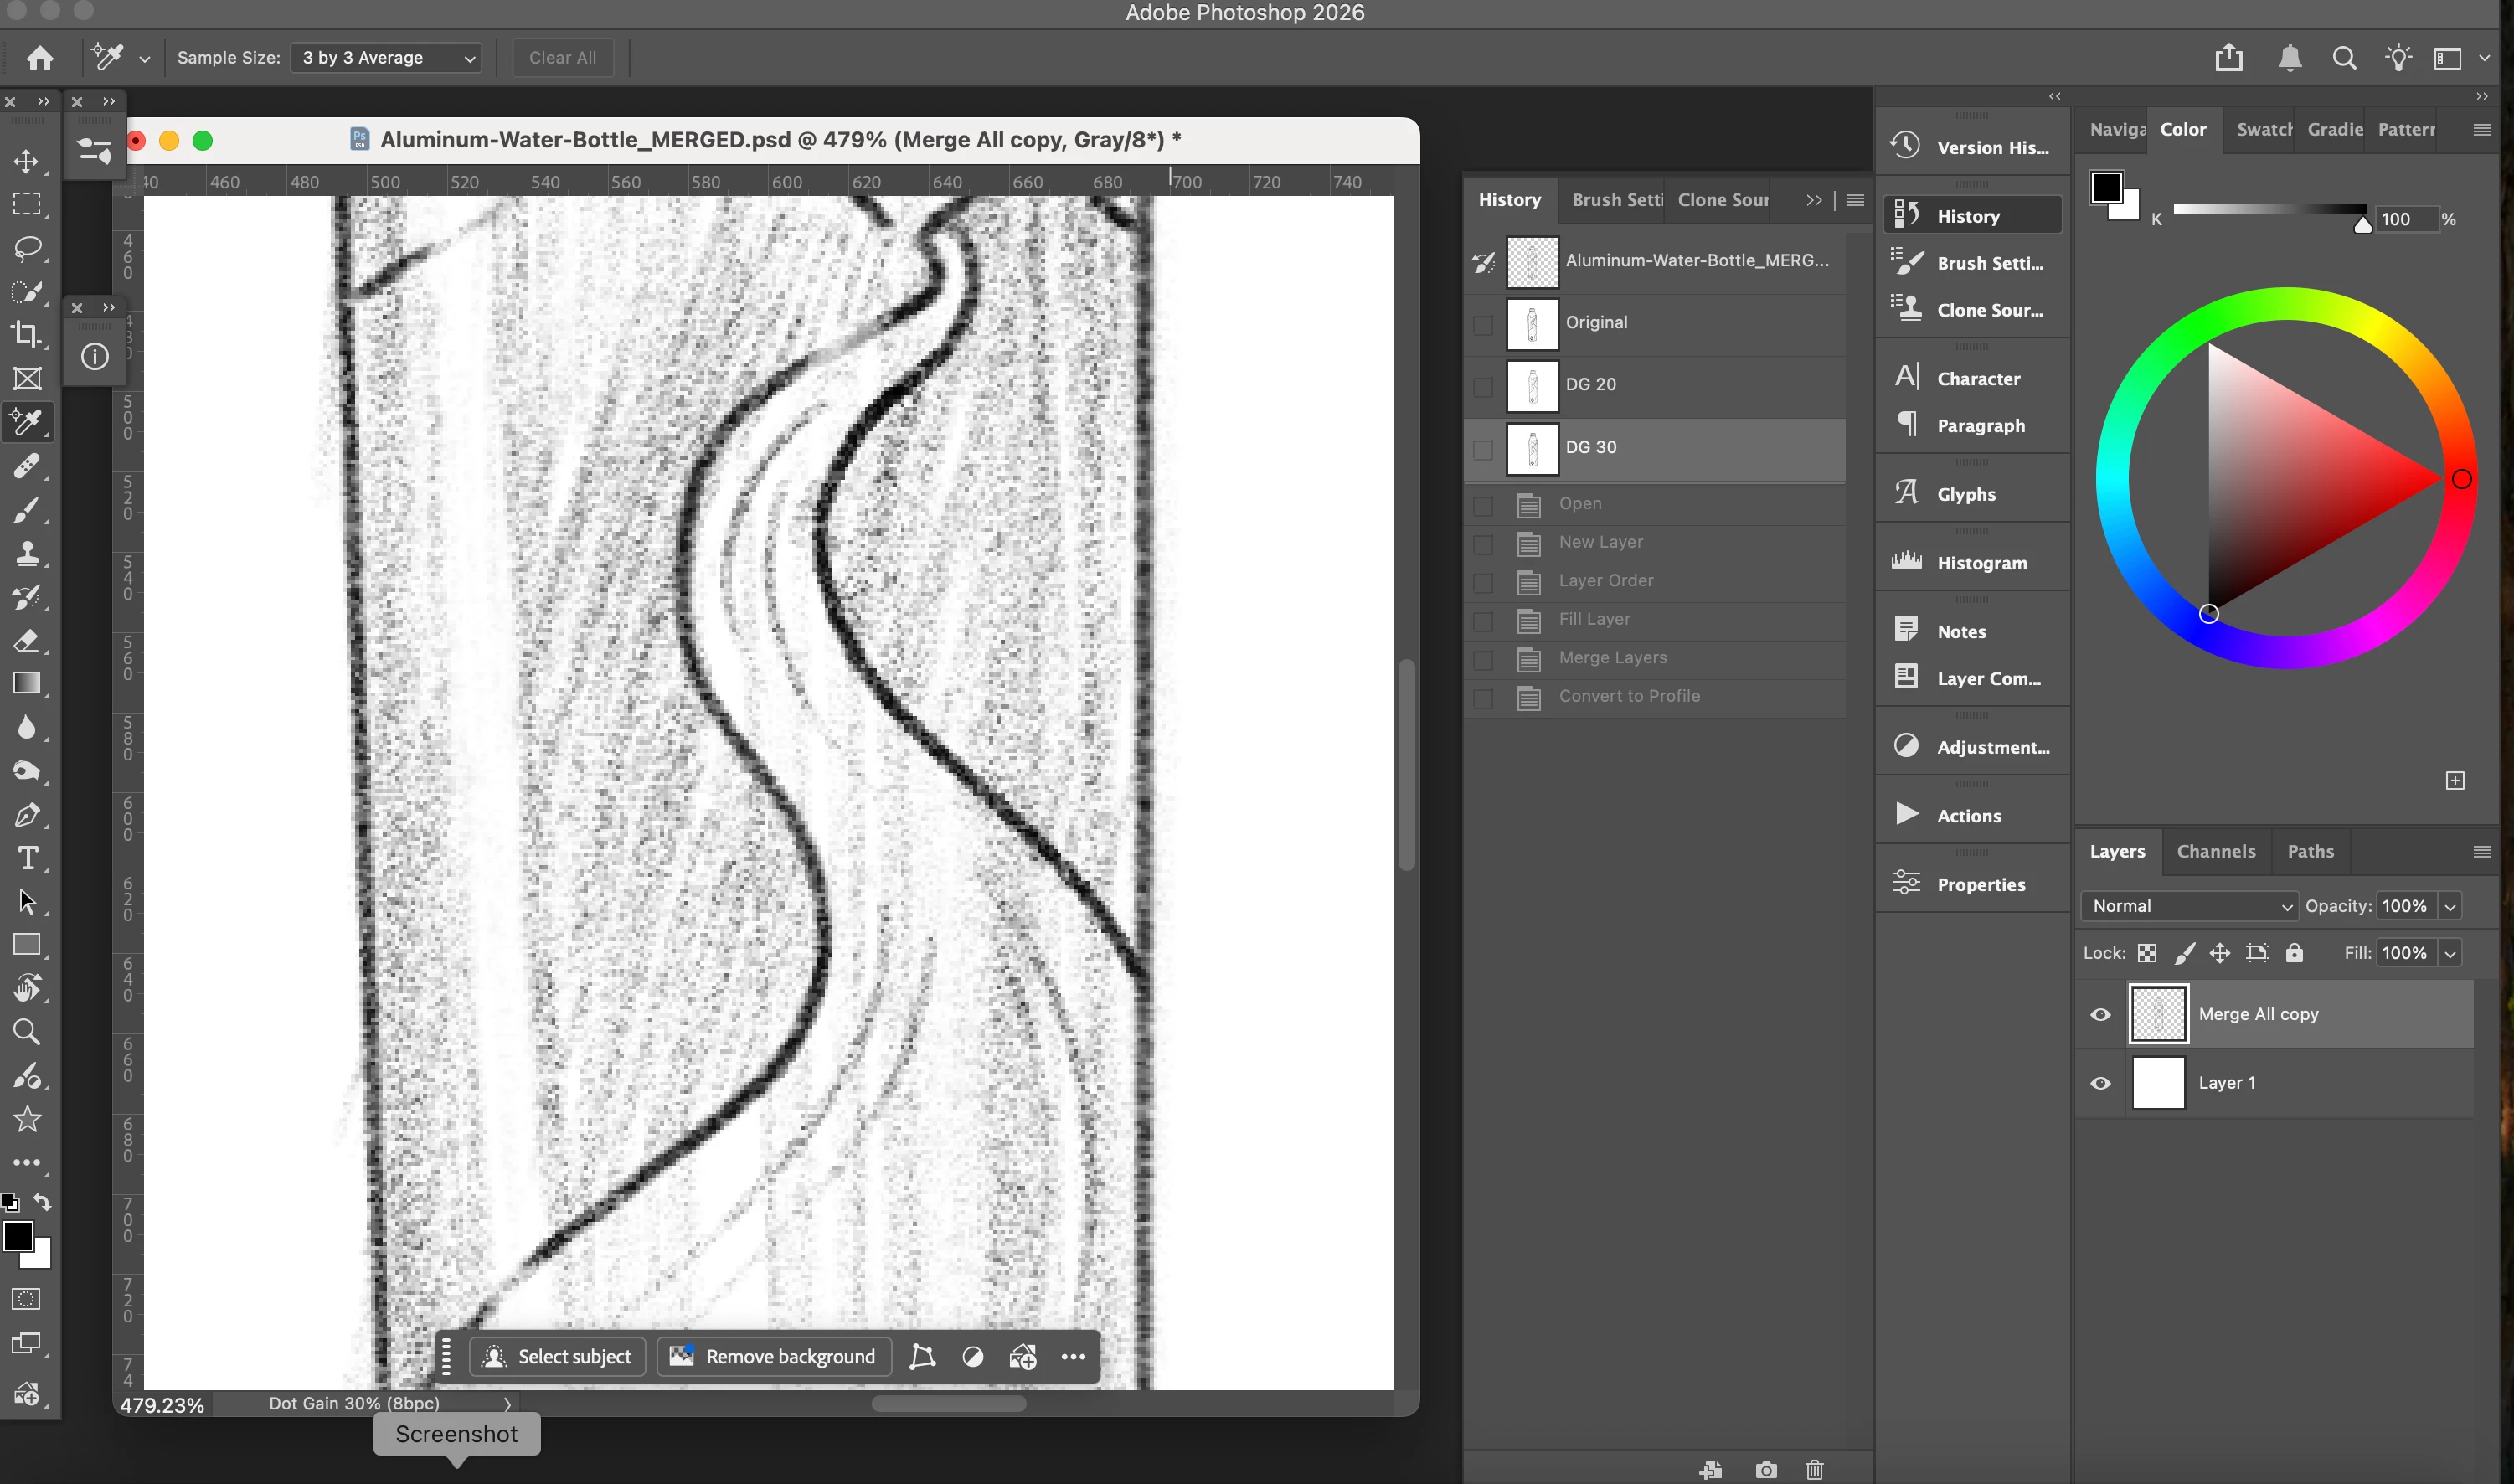
Task: Click the Select subject button
Action: (557, 1356)
